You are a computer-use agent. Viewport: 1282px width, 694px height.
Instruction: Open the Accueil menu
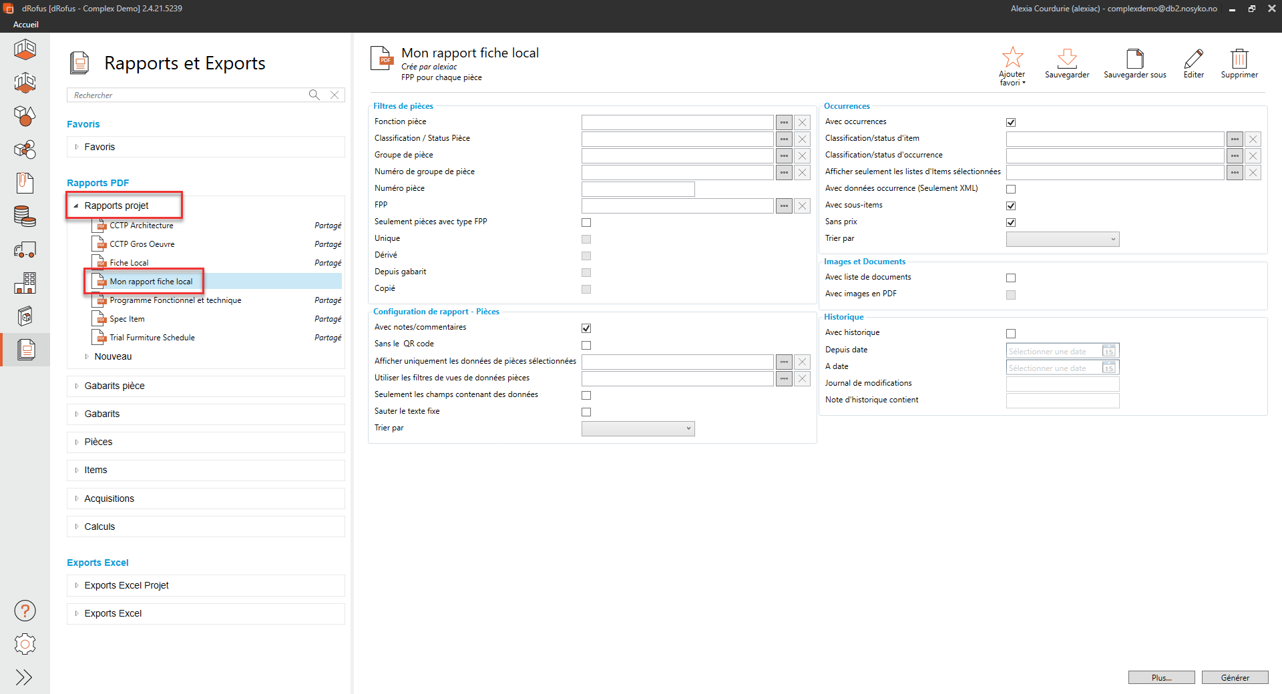(x=26, y=25)
